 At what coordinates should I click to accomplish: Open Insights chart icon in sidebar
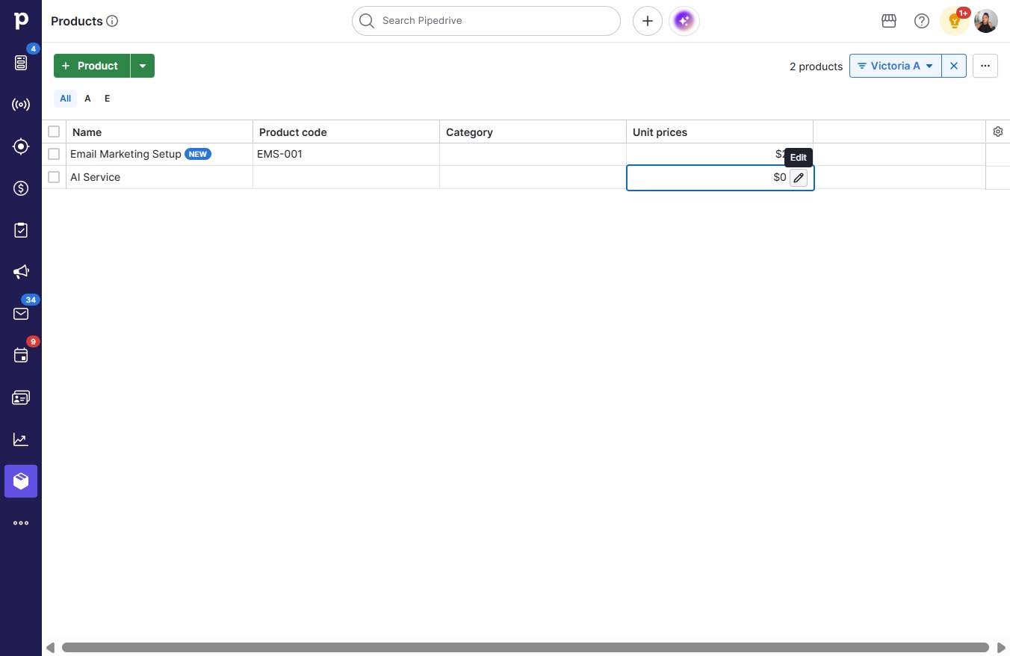coord(21,439)
